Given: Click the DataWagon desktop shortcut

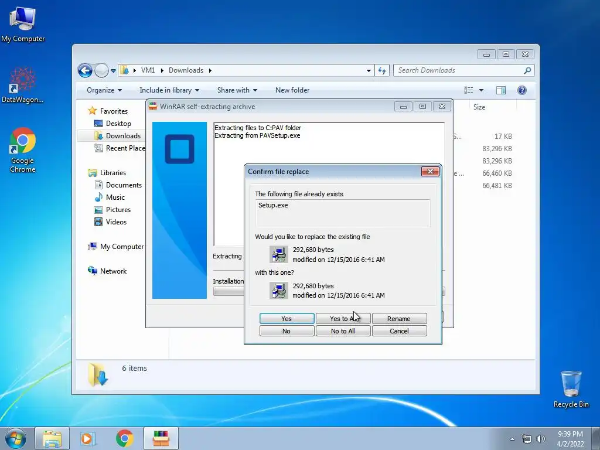Looking at the screenshot, I should (23, 84).
